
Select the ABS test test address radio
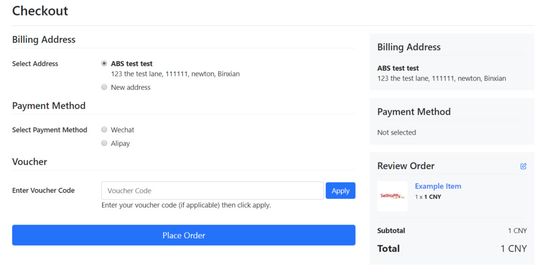coord(104,63)
